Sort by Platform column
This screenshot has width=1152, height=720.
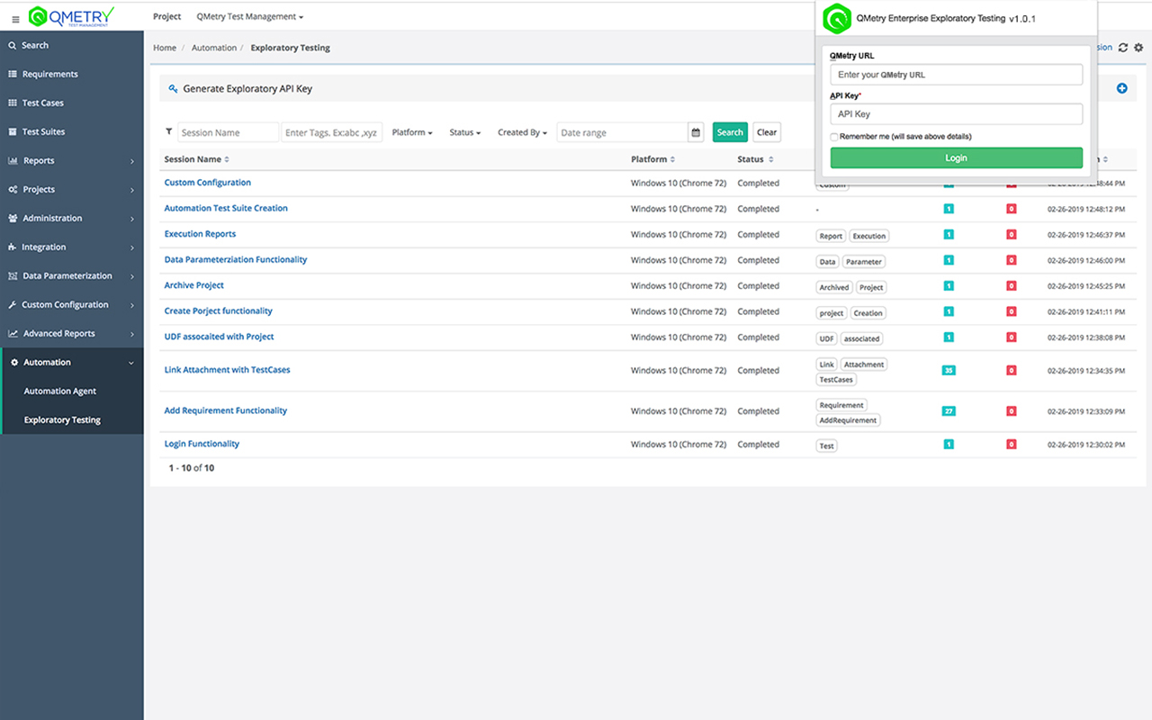[652, 159]
